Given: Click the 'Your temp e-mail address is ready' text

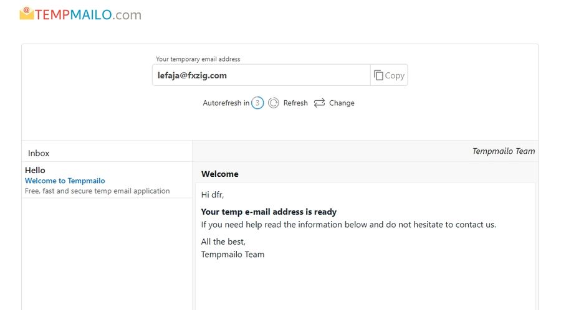Looking at the screenshot, I should pyautogui.click(x=269, y=212).
